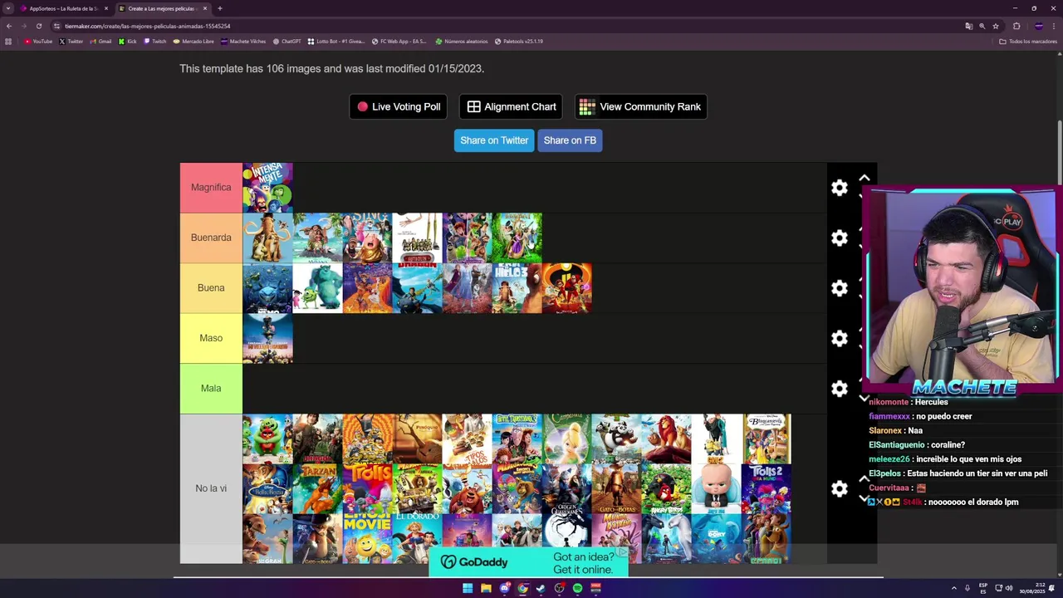Reload the tiermaker page
The width and height of the screenshot is (1063, 598).
38,26
